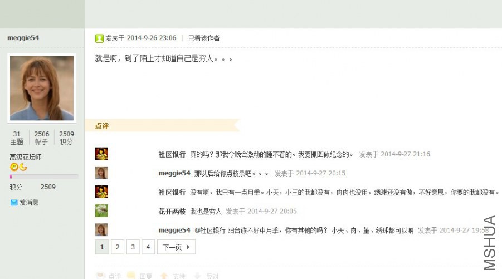The height and width of the screenshot is (279, 502).
Task: Open 社区银行 username on the 21:16 comment
Action: pos(172,155)
